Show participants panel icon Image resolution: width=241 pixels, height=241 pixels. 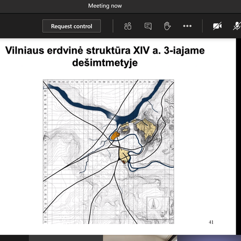[x=128, y=26]
